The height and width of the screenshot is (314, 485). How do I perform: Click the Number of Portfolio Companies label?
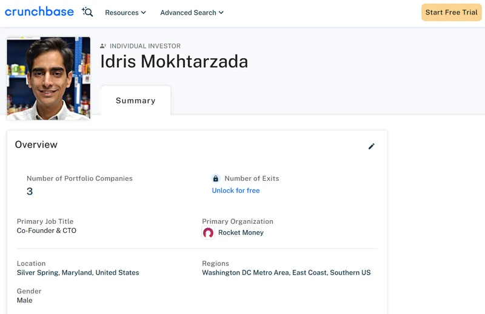[x=79, y=178]
